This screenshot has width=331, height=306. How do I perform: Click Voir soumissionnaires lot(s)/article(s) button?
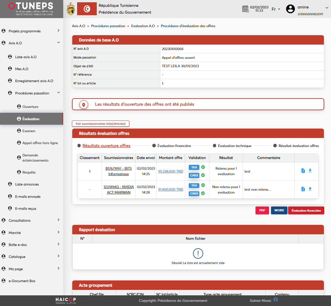click(101, 123)
